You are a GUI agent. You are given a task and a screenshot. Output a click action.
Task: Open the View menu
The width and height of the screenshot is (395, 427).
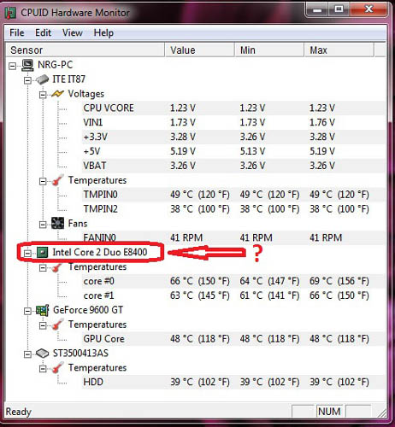tap(73, 32)
